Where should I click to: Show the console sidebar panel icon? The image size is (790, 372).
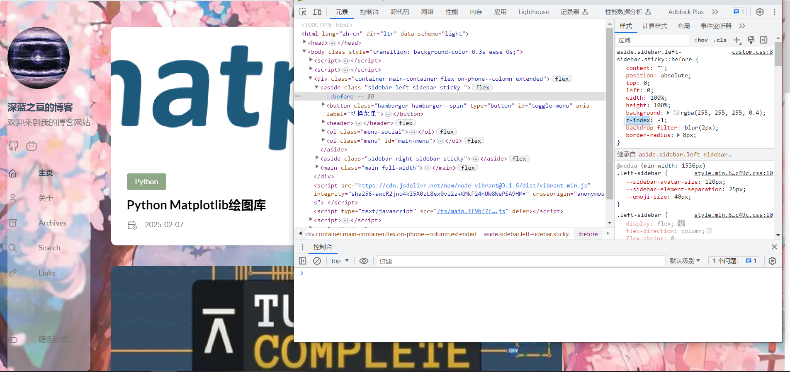click(303, 261)
